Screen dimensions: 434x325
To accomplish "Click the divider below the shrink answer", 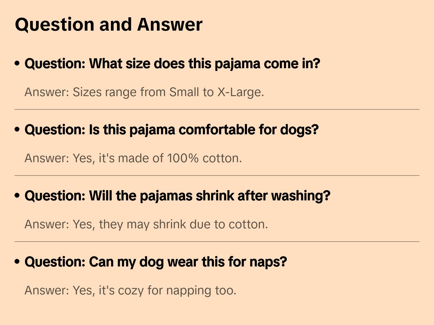I will [217, 242].
